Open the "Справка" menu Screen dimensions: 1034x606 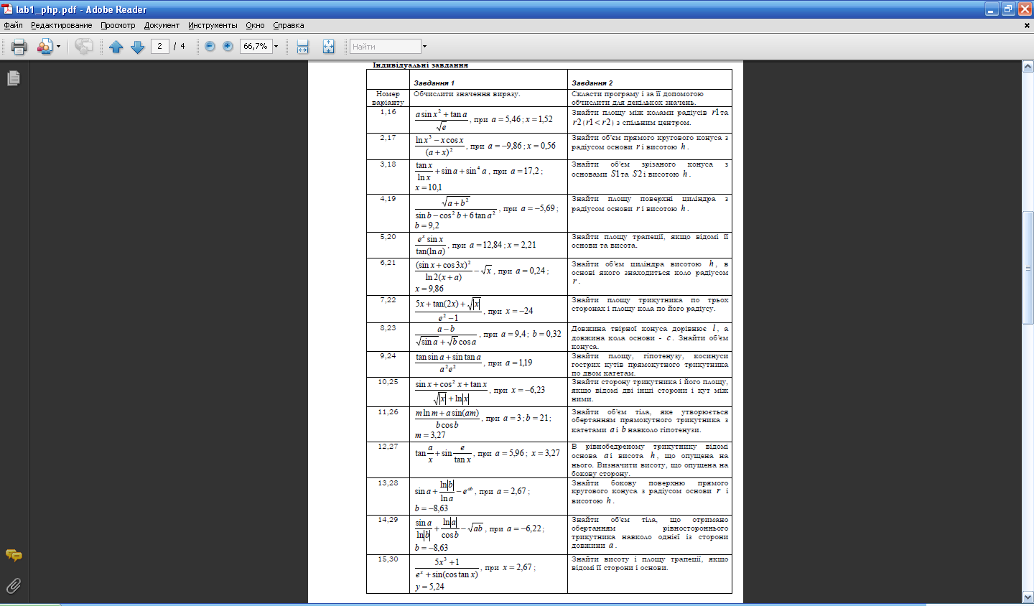(289, 25)
